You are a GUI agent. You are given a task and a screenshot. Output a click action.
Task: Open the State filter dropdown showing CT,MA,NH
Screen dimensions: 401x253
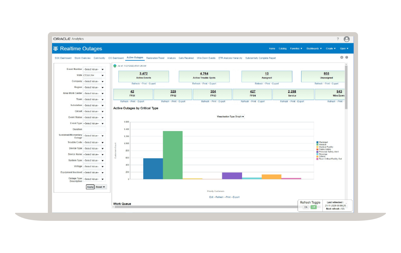pos(102,75)
